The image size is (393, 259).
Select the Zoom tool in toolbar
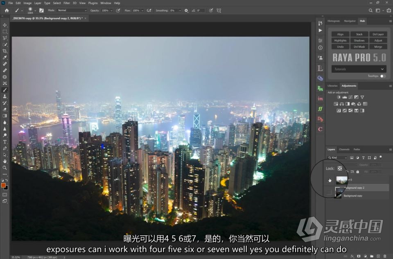click(5, 167)
